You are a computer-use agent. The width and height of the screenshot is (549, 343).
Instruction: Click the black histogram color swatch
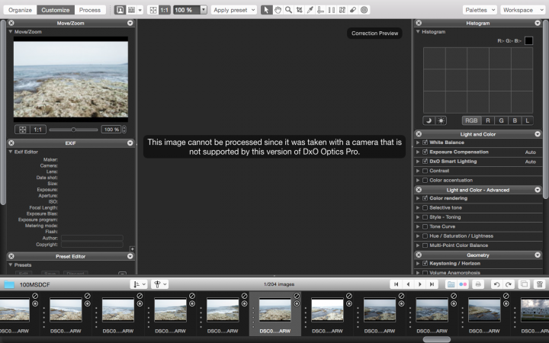click(528, 40)
